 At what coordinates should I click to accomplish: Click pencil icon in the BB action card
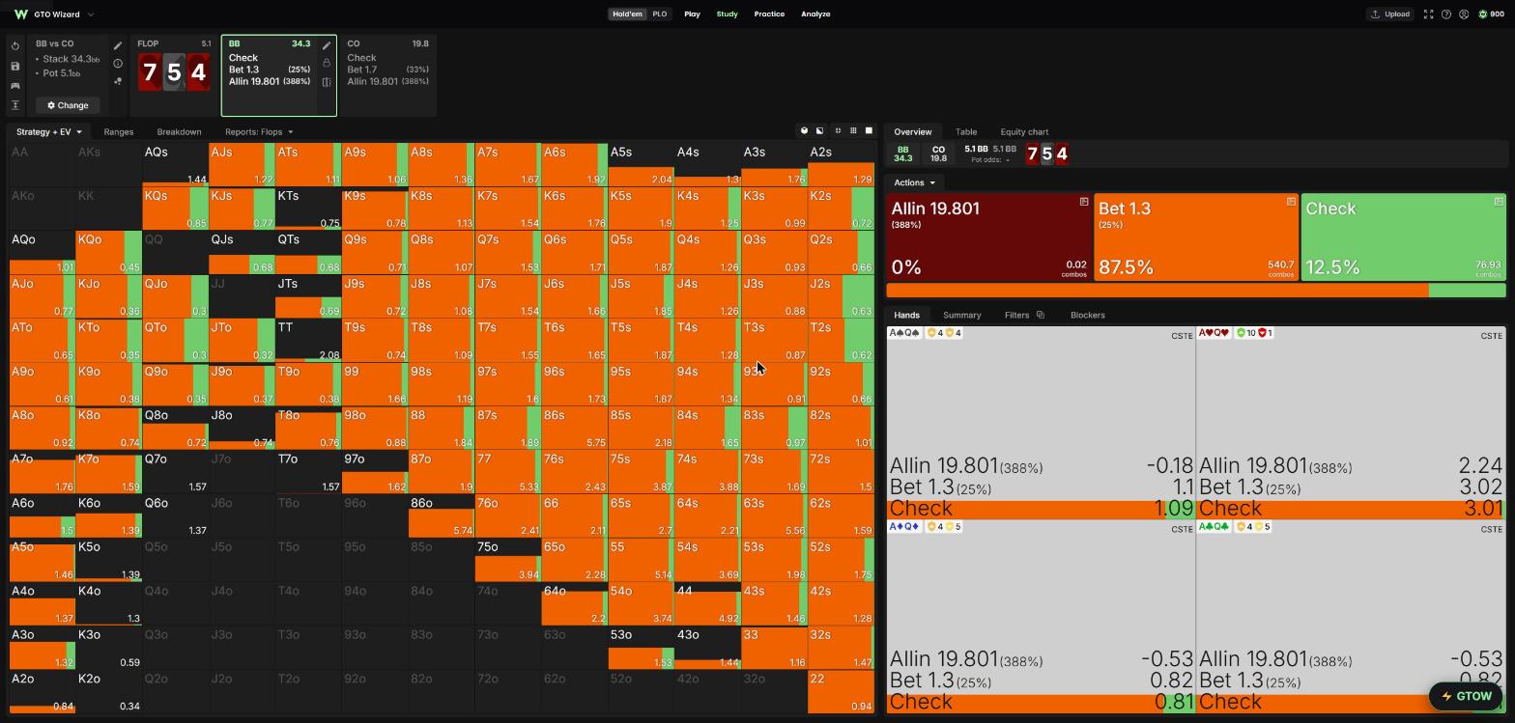point(327,45)
